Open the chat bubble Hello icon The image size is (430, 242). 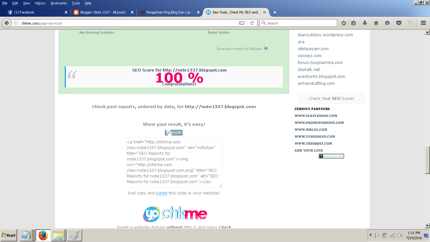[388, 23]
